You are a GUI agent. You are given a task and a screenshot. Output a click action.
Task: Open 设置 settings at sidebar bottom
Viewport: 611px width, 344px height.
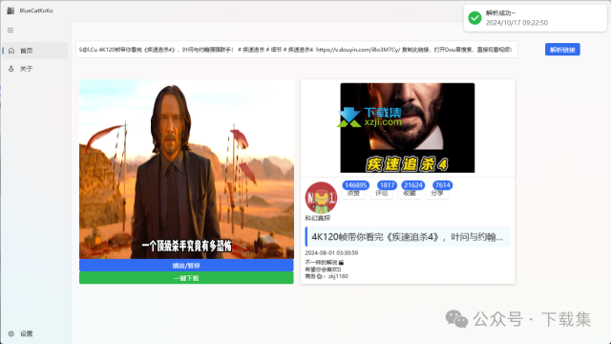point(35,333)
